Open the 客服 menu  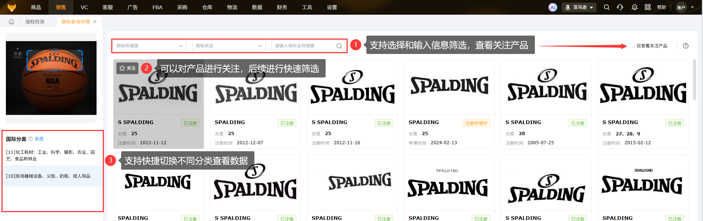pyautogui.click(x=108, y=7)
